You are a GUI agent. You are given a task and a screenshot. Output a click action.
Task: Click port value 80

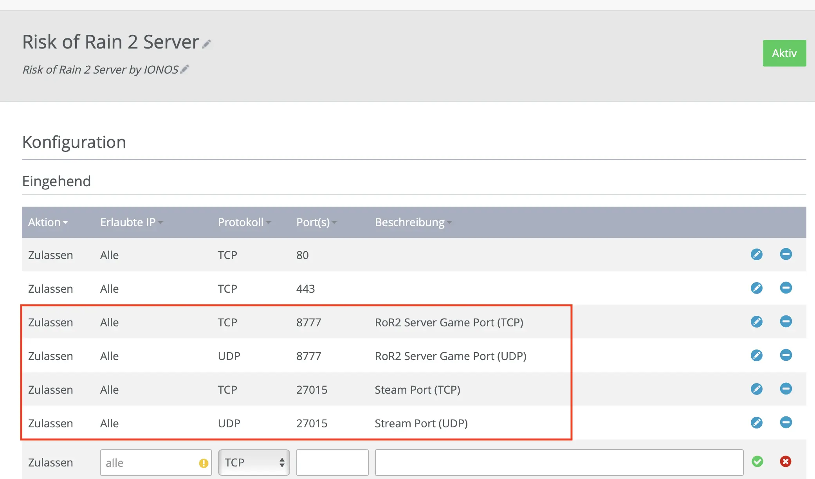pyautogui.click(x=302, y=255)
